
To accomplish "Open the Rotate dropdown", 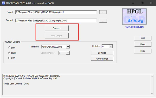I will (111, 46).
